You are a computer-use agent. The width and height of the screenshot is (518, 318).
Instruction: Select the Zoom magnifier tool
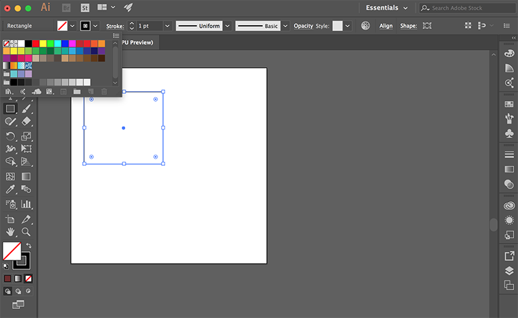click(26, 232)
